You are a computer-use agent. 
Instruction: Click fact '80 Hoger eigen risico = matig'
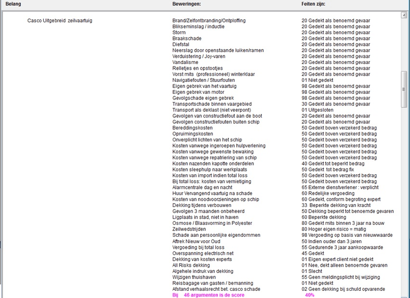point(334,229)
